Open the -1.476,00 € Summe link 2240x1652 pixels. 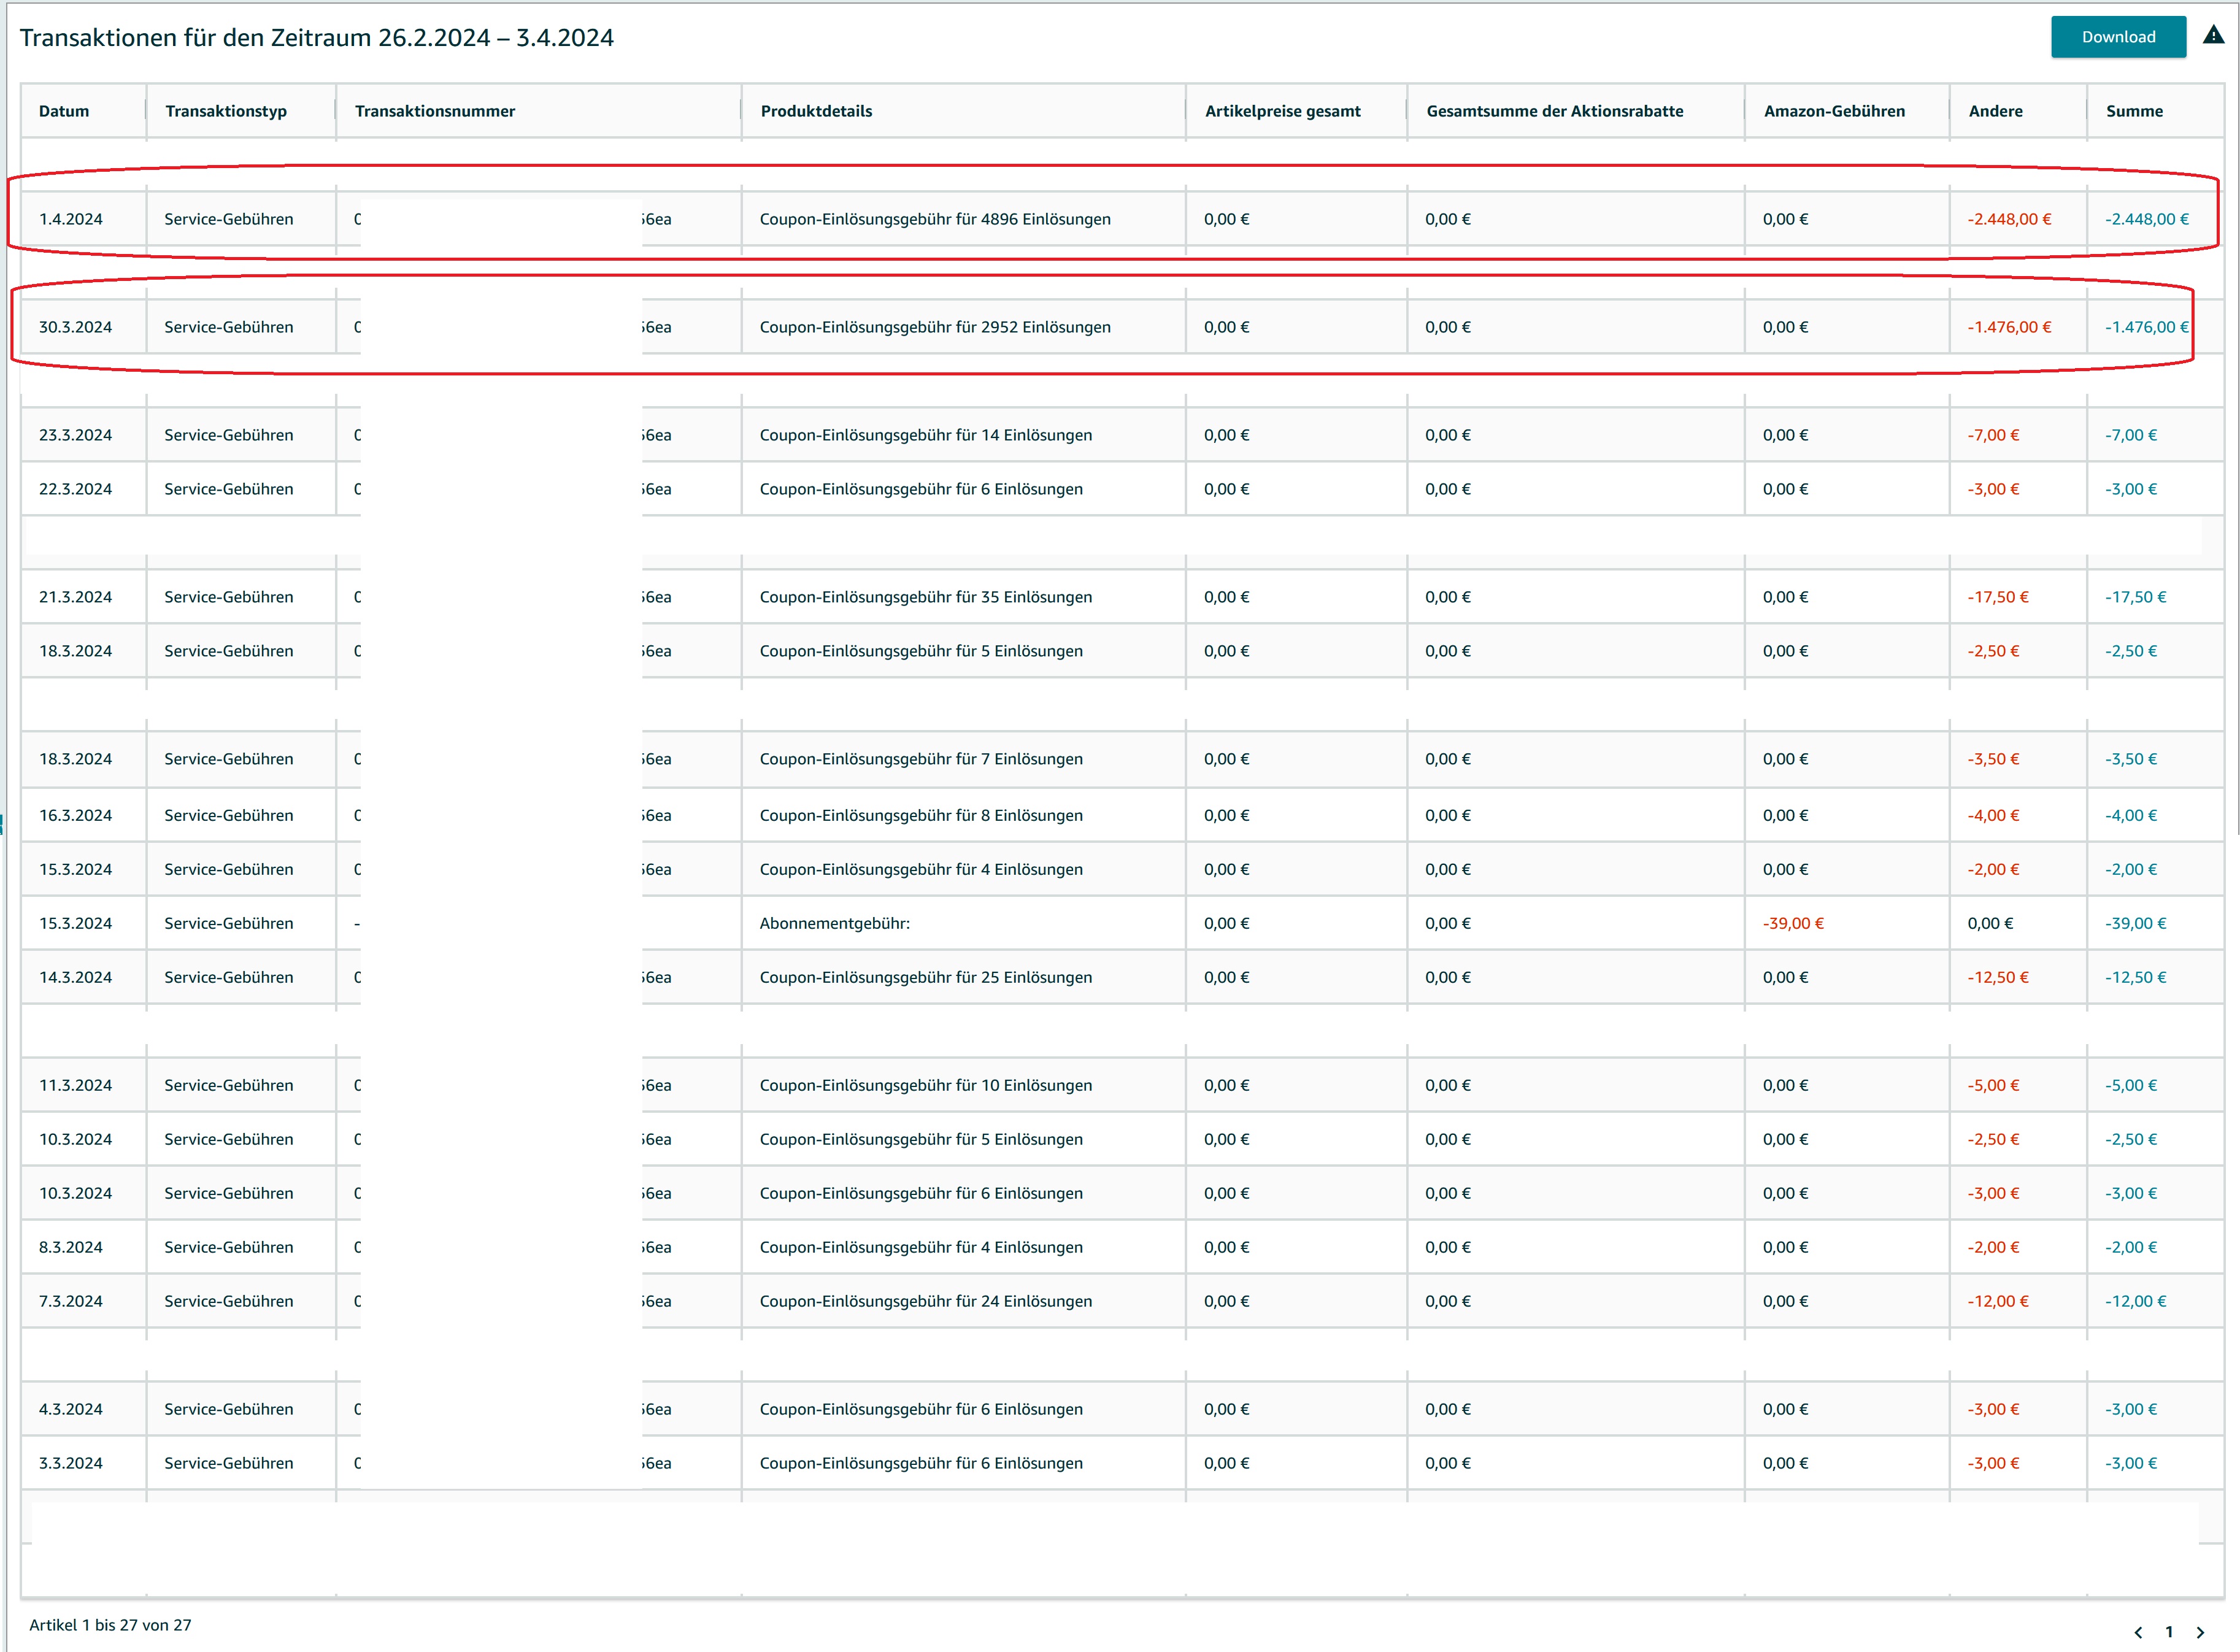[x=2146, y=327]
